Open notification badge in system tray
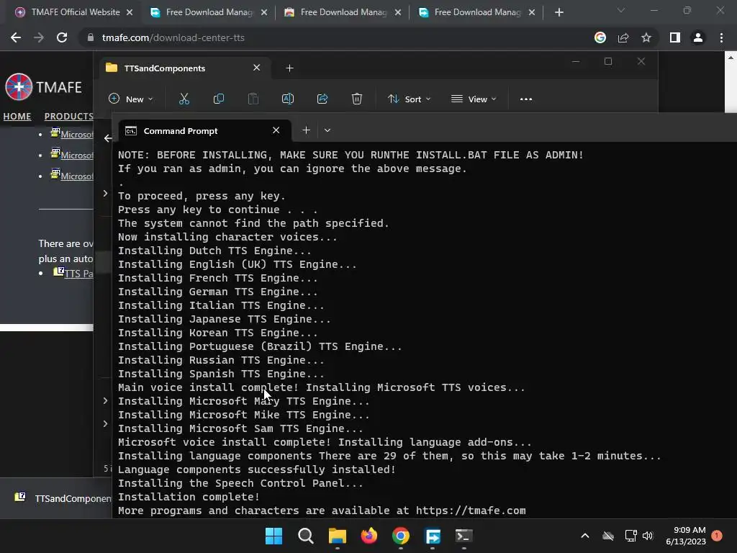Screen dimensions: 737x553 [717, 536]
